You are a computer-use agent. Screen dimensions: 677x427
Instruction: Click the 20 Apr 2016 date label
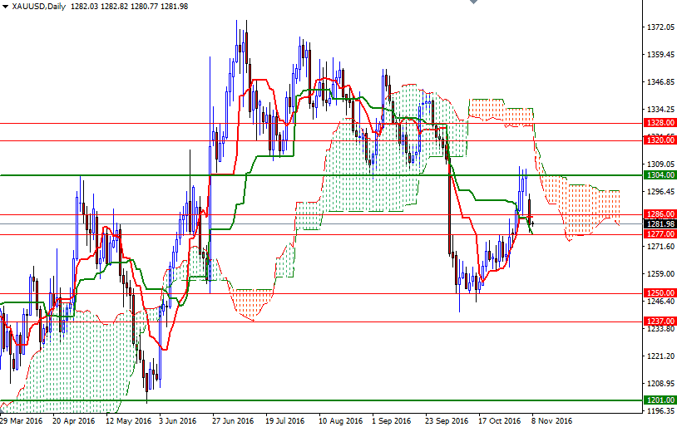coord(74,420)
